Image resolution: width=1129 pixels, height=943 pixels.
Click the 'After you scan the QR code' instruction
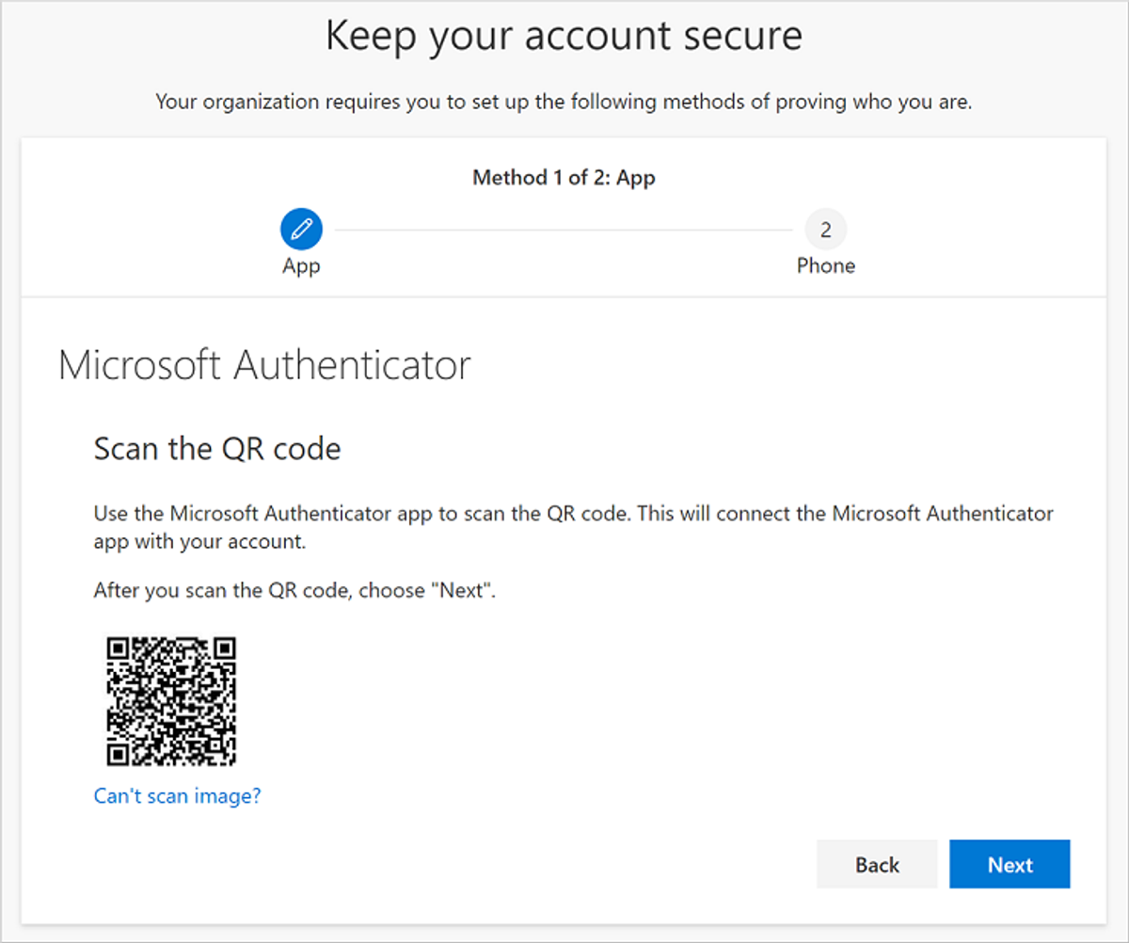click(x=294, y=591)
